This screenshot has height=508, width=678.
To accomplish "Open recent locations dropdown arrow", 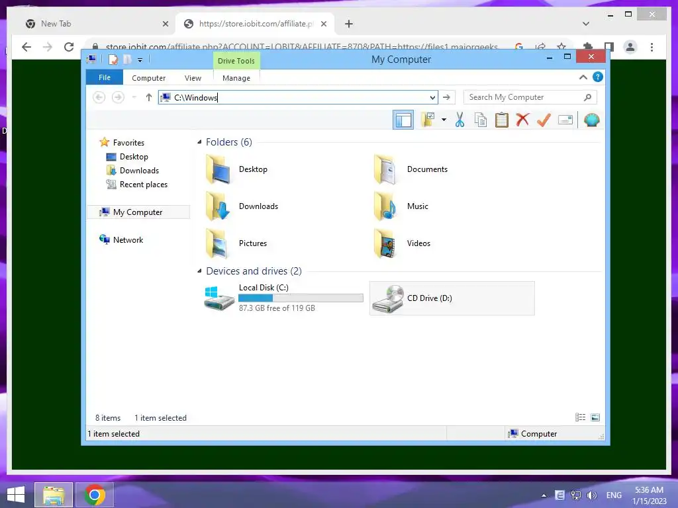I will 134,97.
